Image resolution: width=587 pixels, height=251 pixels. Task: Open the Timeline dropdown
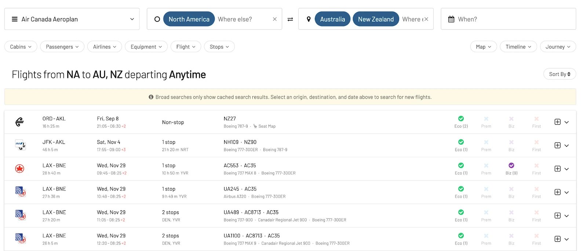pos(518,47)
